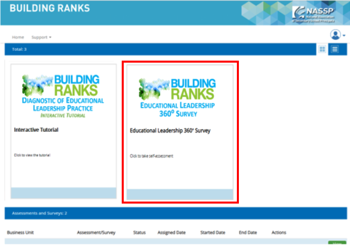
Task: Sort by Status column header
Action: pos(139,232)
